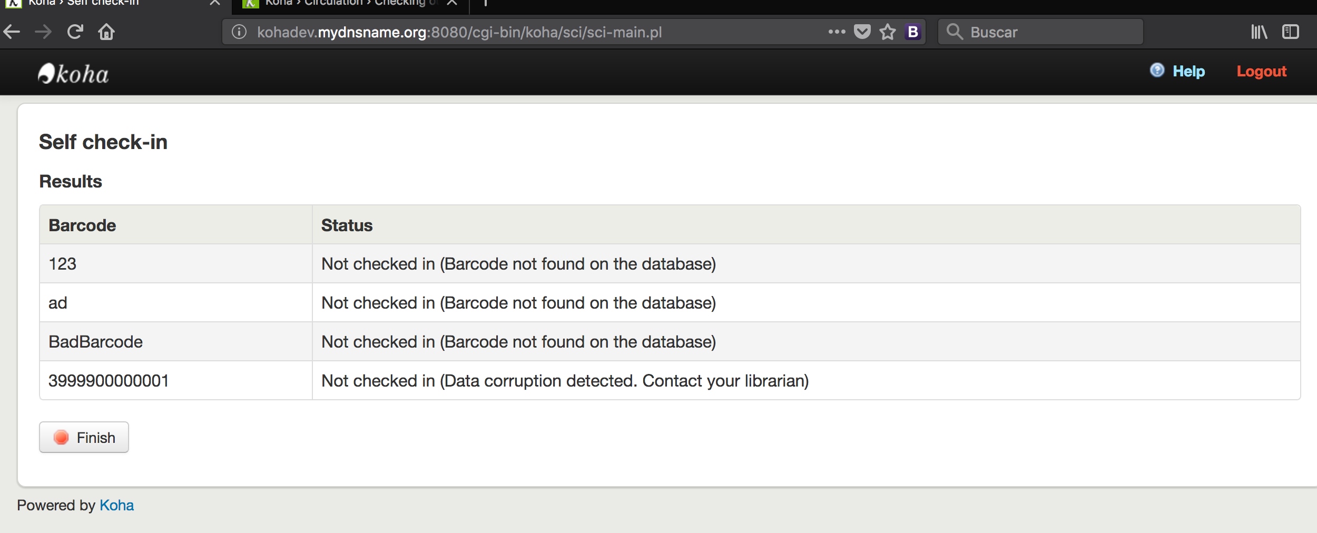Select the Koha Self check-in tab
Image resolution: width=1317 pixels, height=533 pixels.
tap(105, 3)
